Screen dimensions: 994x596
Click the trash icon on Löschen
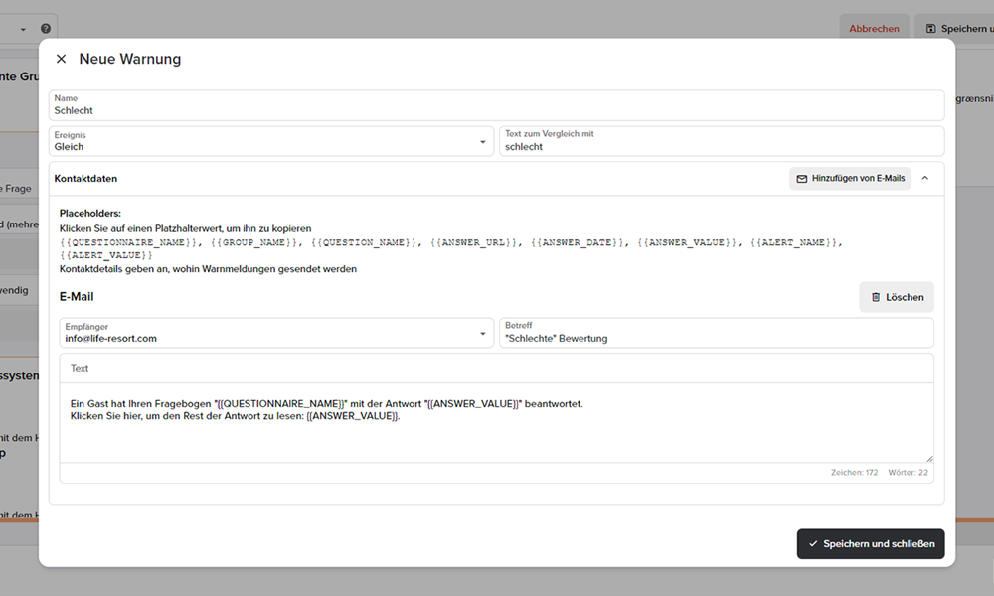coord(876,297)
